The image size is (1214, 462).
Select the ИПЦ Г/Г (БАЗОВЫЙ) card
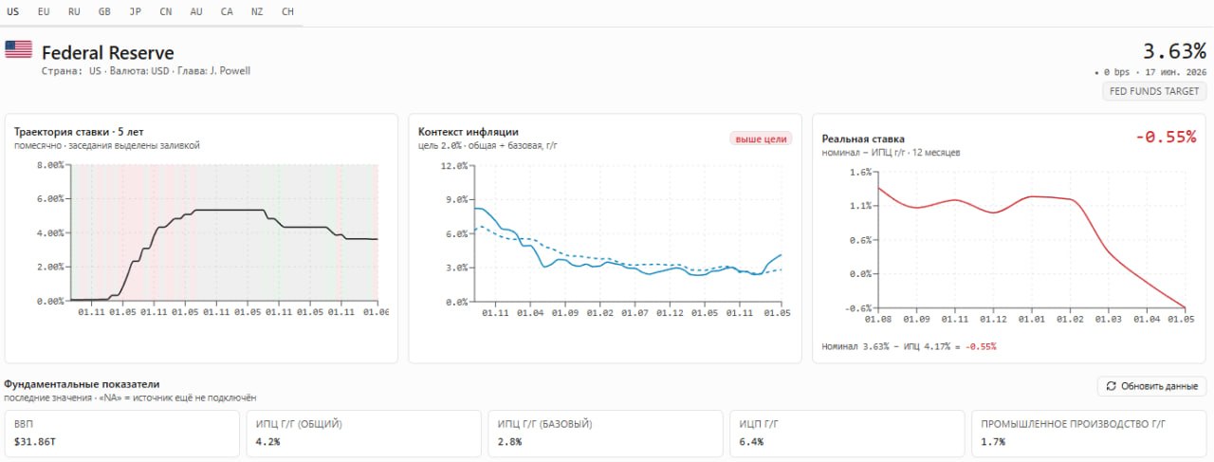tap(605, 434)
